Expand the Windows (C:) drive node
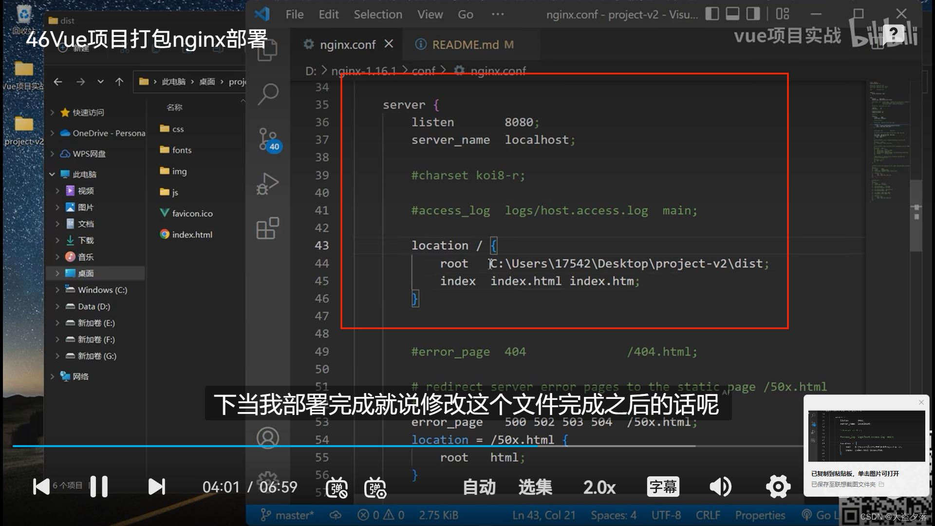 click(57, 290)
